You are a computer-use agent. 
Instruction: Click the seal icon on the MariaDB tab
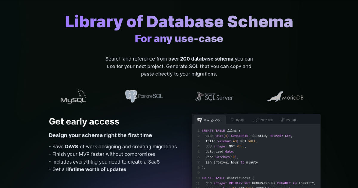click(256, 120)
